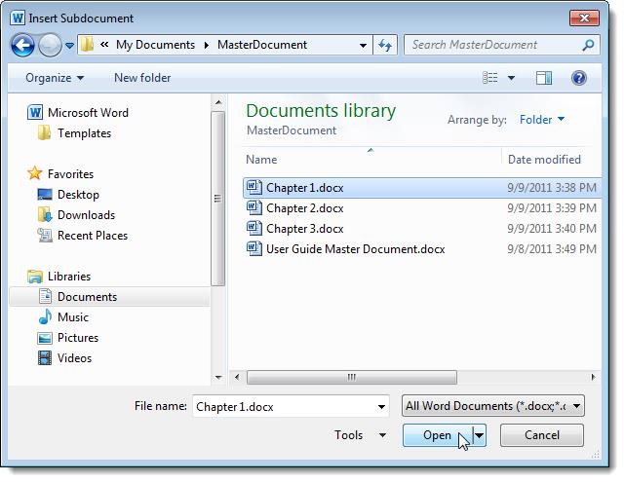Image resolution: width=624 pixels, height=482 pixels.
Task: Expand the breadcrumb arrow after My Documents
Action: coord(206,45)
